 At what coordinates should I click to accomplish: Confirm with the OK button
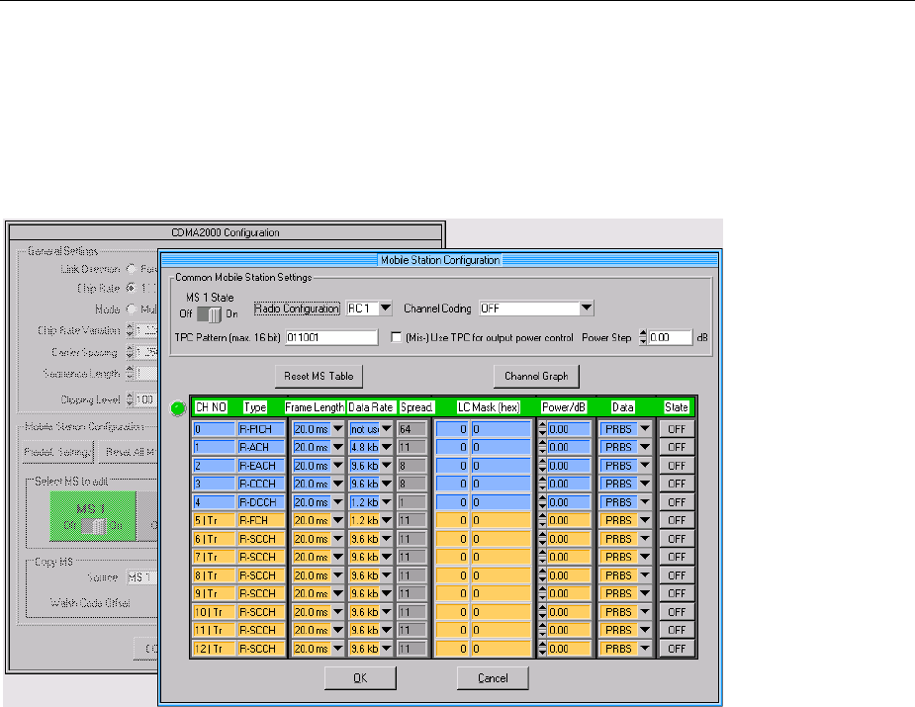tap(360, 678)
